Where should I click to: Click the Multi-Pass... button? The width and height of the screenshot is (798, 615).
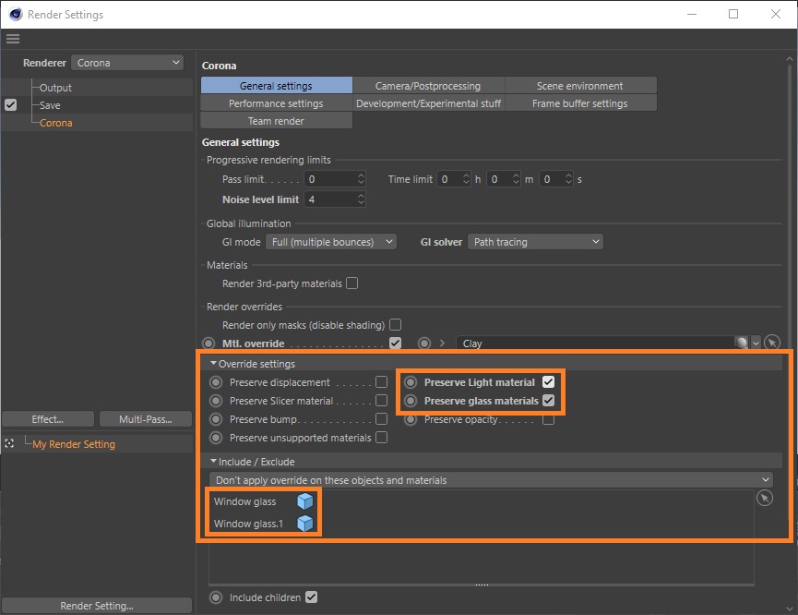point(145,419)
